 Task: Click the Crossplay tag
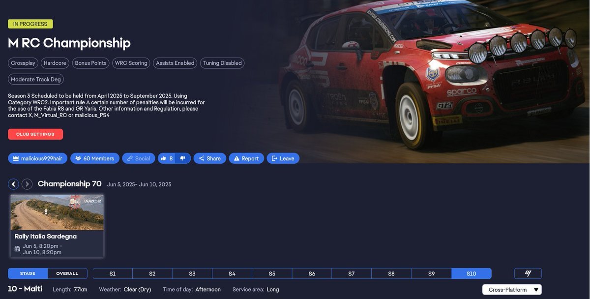(23, 63)
